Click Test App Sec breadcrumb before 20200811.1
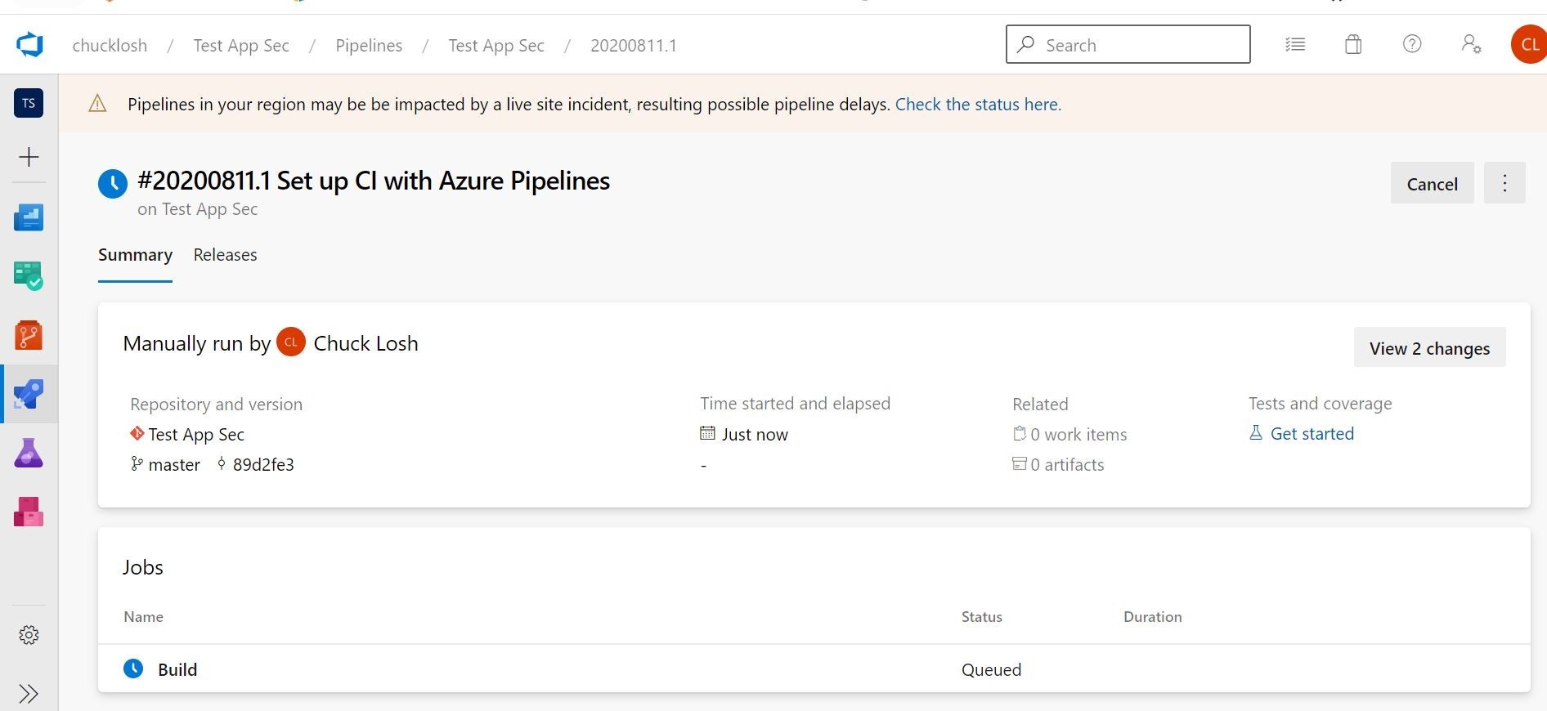The height and width of the screenshot is (711, 1547). point(496,45)
